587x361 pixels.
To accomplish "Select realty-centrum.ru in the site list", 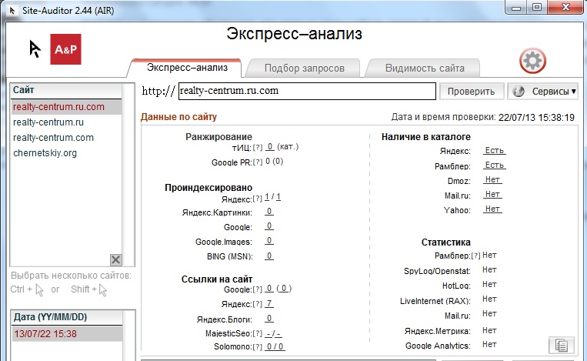I will [x=66, y=122].
